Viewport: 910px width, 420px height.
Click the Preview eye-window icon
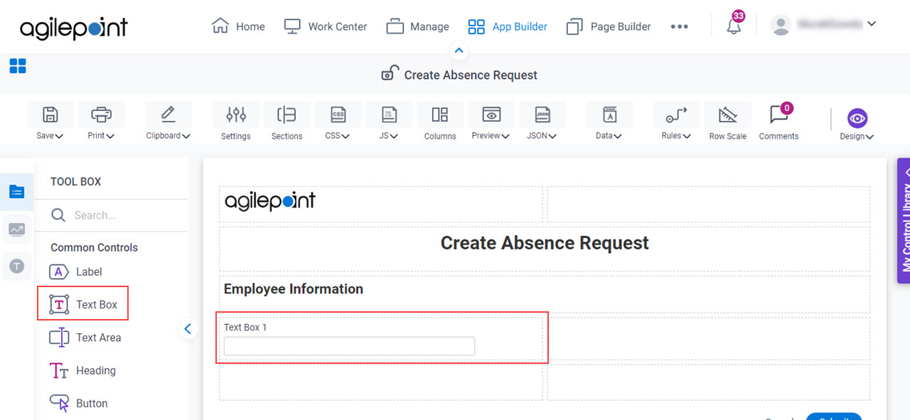491,114
